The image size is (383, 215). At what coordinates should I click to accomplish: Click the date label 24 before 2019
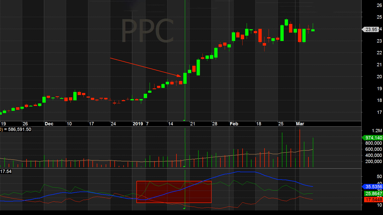[113, 124]
